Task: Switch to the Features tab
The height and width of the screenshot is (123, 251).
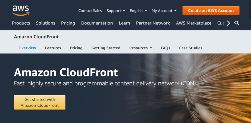Action: [53, 48]
